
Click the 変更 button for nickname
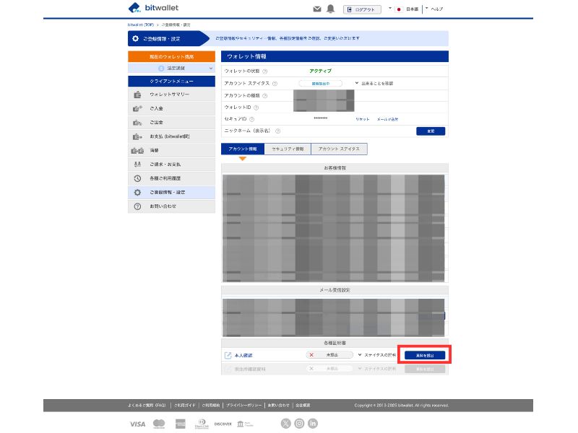[431, 131]
